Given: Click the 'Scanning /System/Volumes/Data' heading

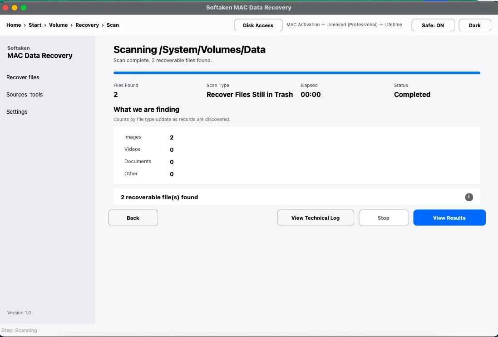Looking at the screenshot, I should (x=189, y=49).
